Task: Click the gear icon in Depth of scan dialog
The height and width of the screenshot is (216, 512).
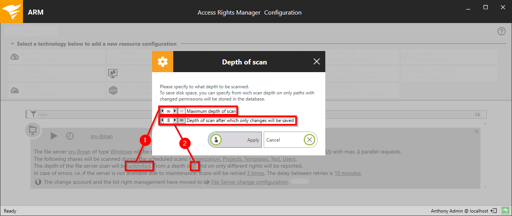Action: point(162,62)
